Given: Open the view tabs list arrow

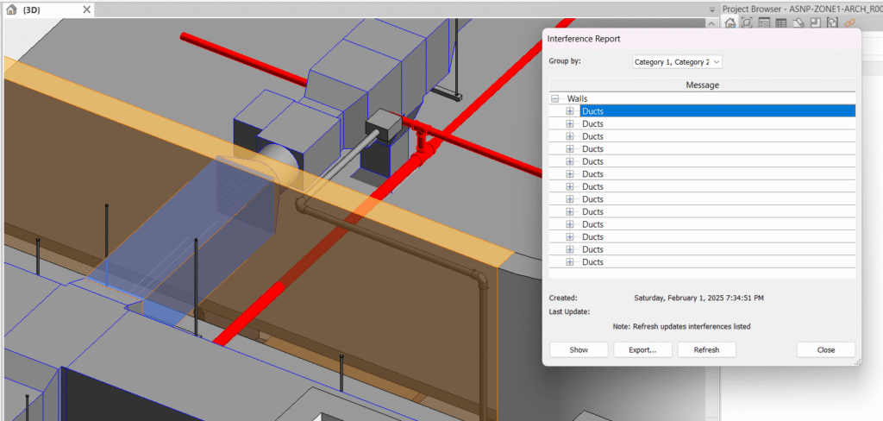Looking at the screenshot, I should click(x=711, y=9).
